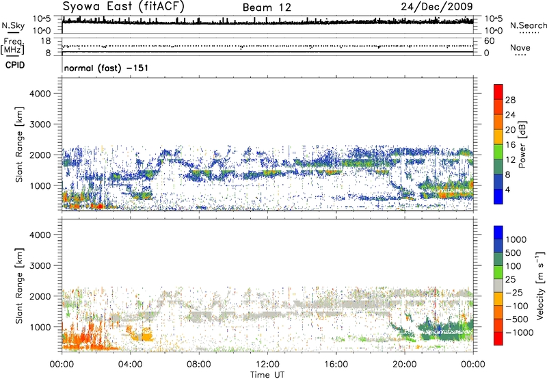Click the 'CPID' label
Image resolution: width=547 pixels, height=379 pixels.
[x=15, y=65]
